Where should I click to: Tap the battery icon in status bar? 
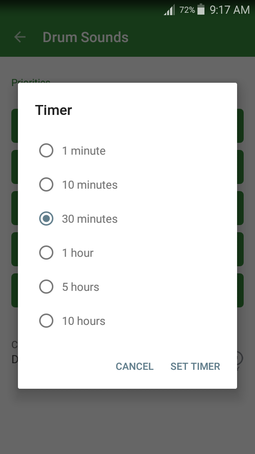pyautogui.click(x=201, y=9)
